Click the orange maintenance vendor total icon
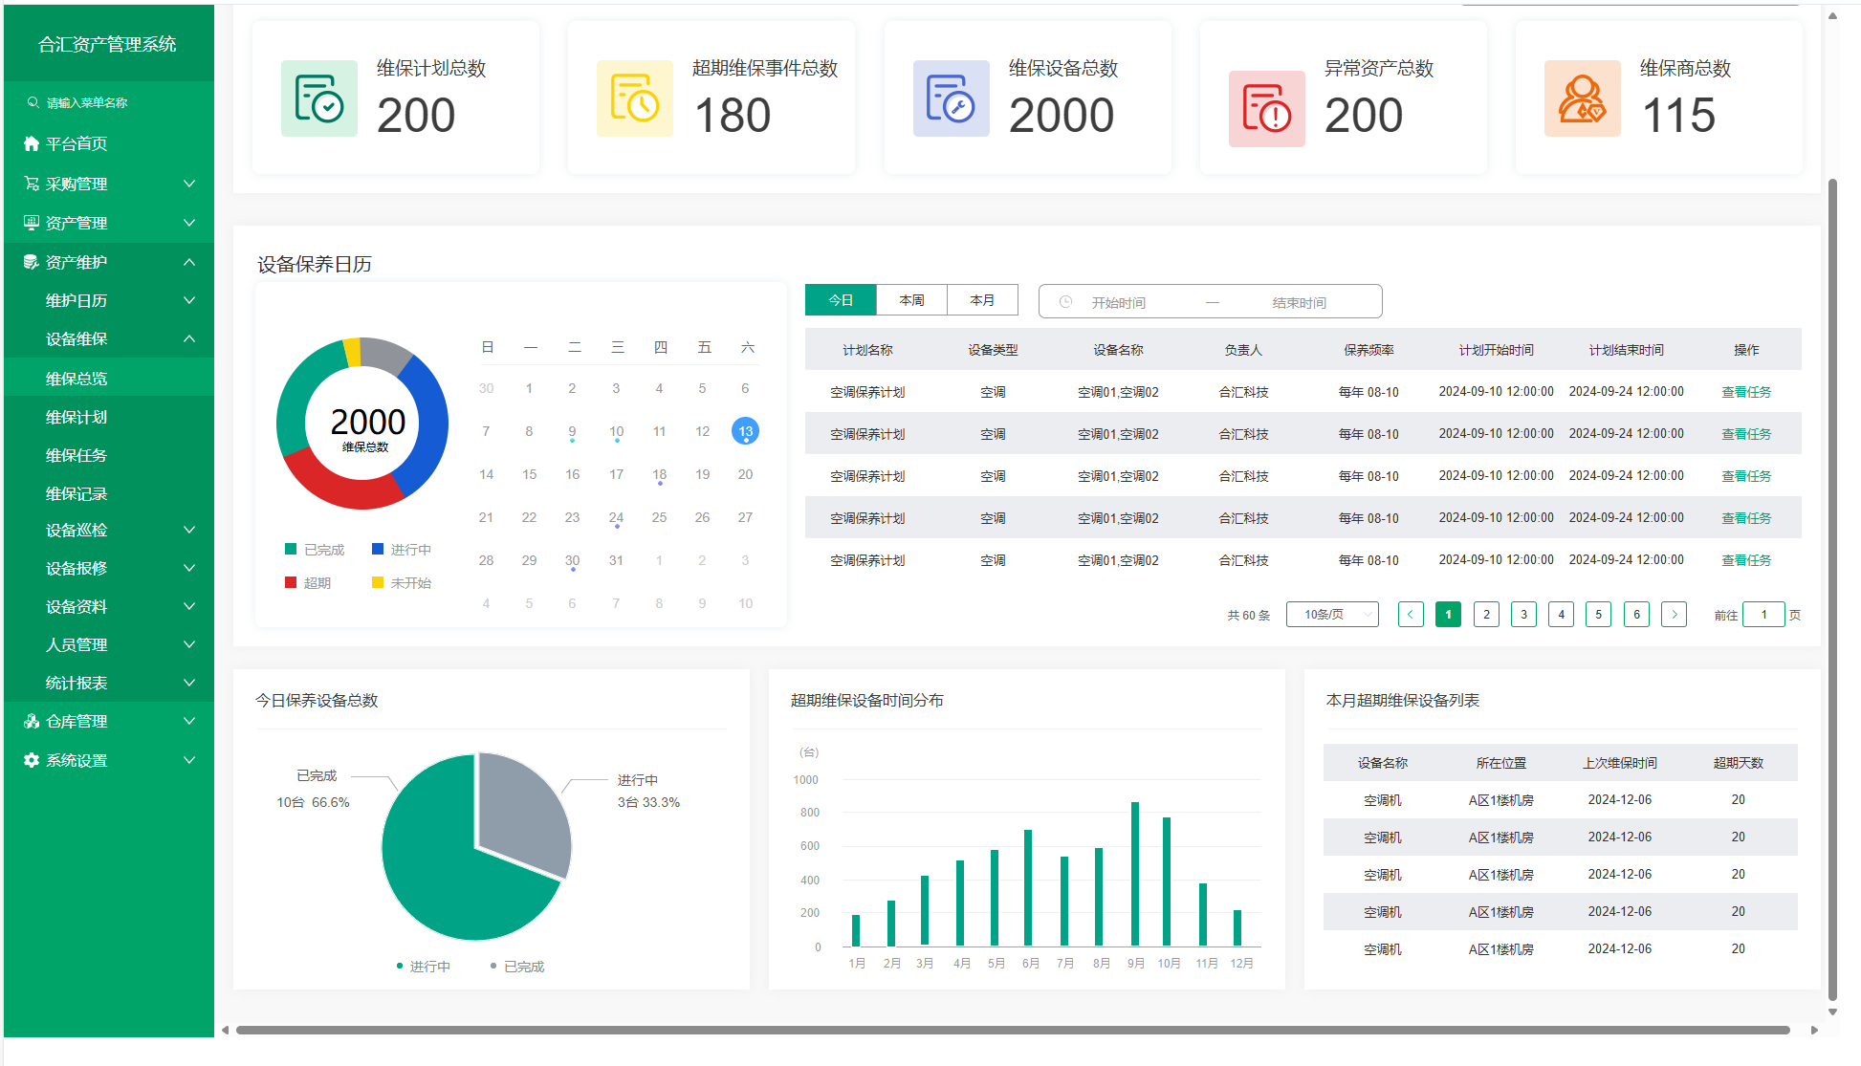The height and width of the screenshot is (1066, 1861). click(x=1582, y=98)
